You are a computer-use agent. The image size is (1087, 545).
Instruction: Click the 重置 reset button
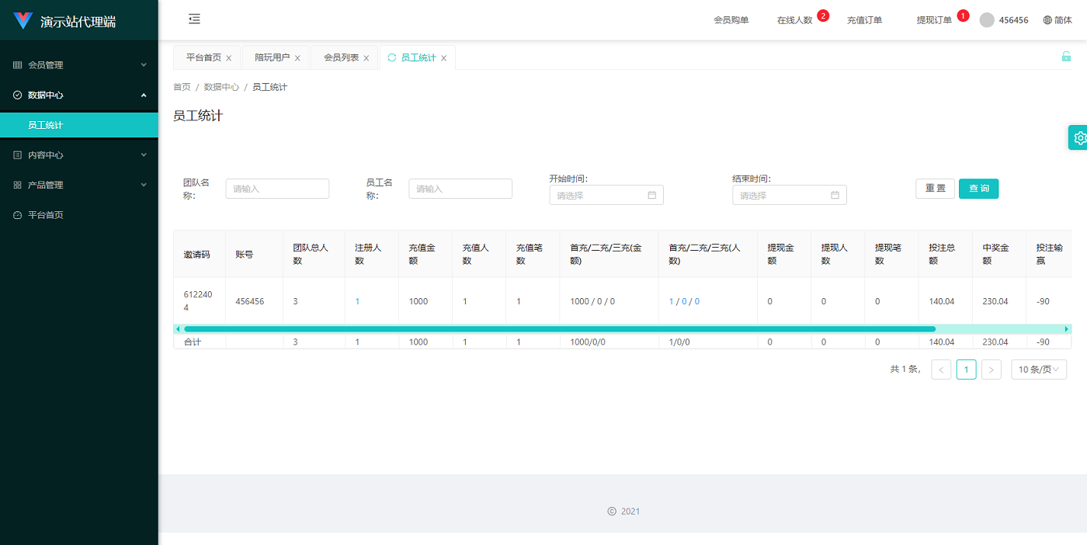click(935, 189)
